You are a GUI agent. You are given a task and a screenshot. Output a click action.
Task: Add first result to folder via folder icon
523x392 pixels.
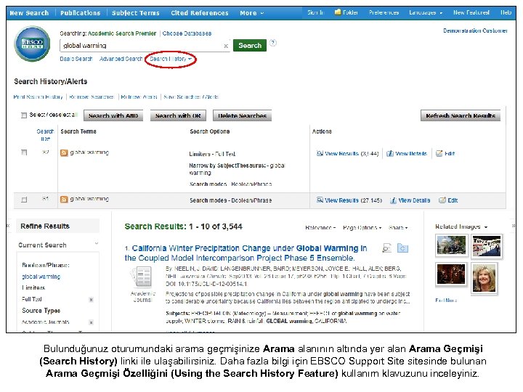pos(402,248)
